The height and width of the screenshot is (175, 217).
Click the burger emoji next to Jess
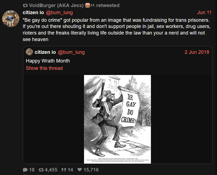[x=88, y=5]
